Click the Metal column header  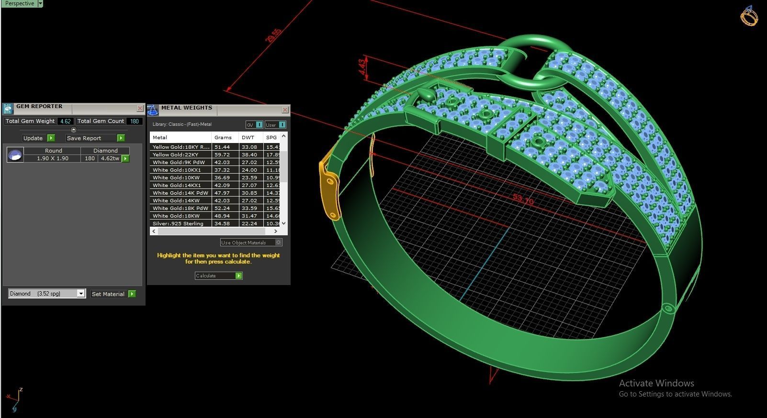(181, 137)
